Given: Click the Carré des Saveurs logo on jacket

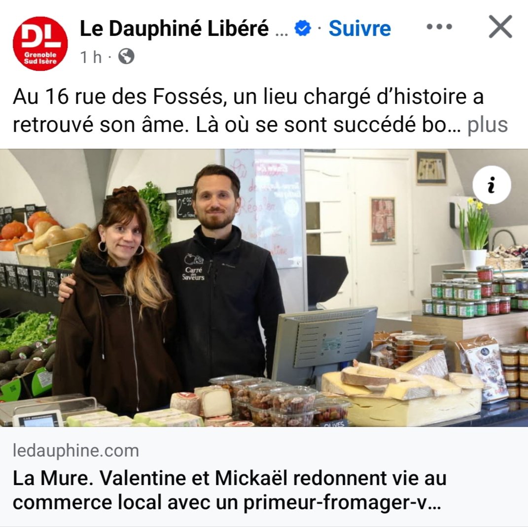Looking at the screenshot, I should click(194, 267).
